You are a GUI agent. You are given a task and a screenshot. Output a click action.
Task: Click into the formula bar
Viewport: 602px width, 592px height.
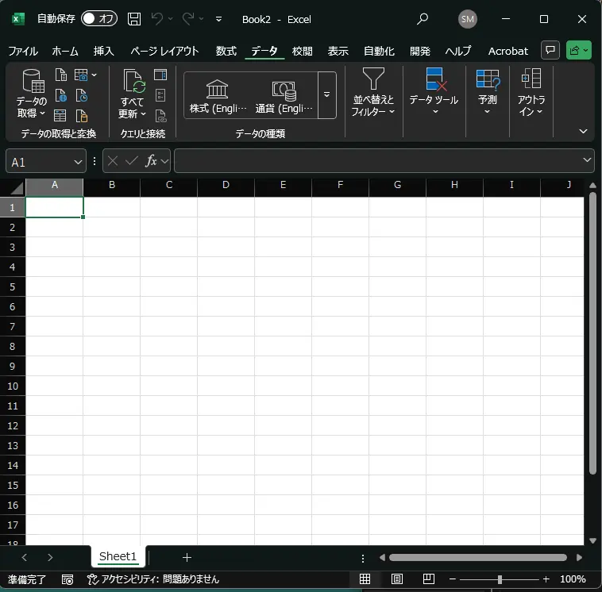pyautogui.click(x=378, y=161)
